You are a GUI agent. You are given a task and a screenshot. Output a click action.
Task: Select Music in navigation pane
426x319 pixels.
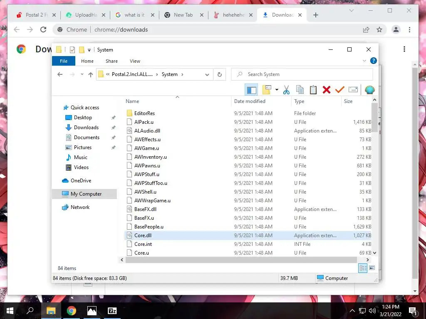pos(80,157)
